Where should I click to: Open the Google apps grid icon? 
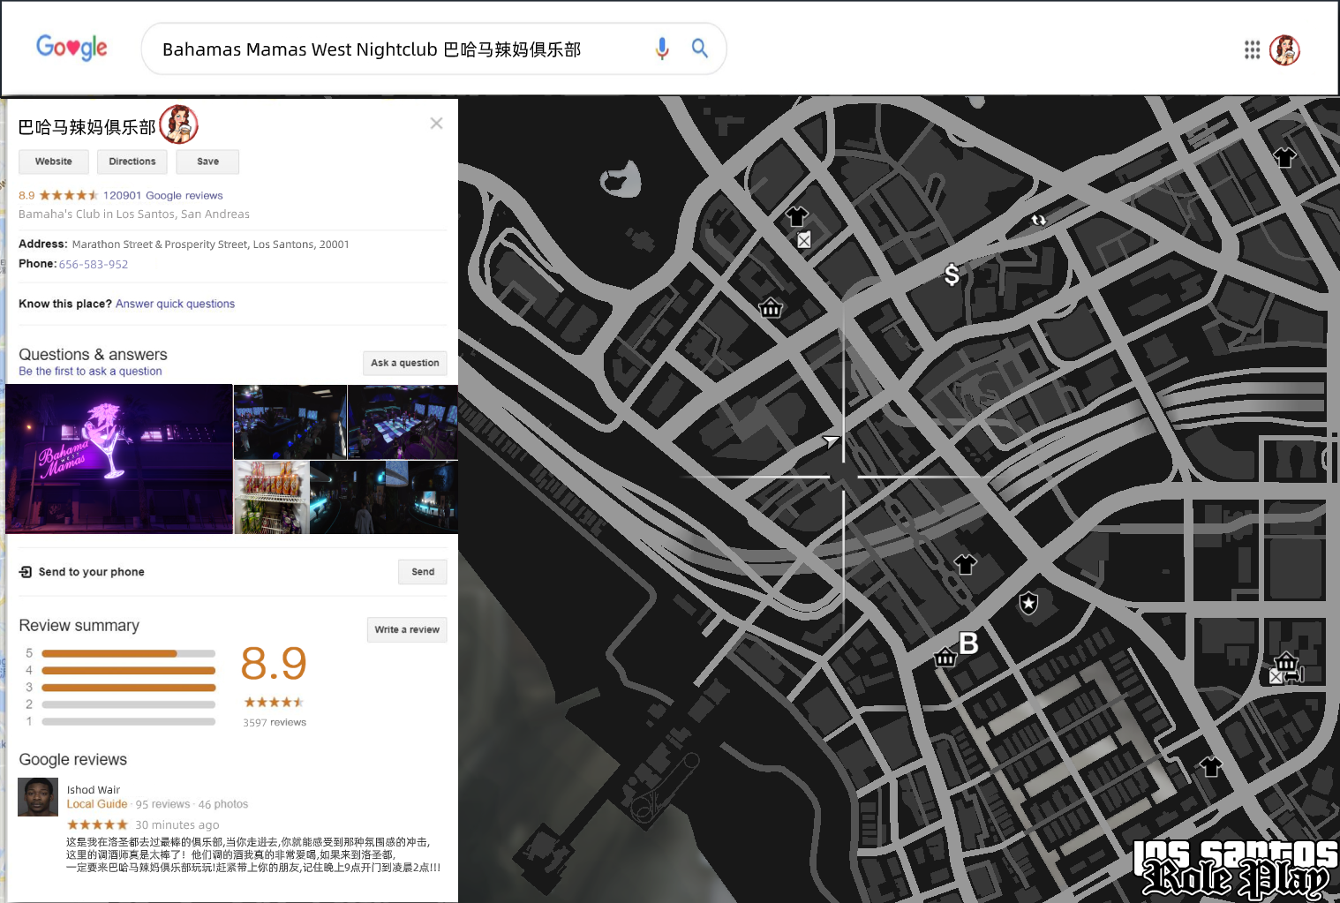1252,50
